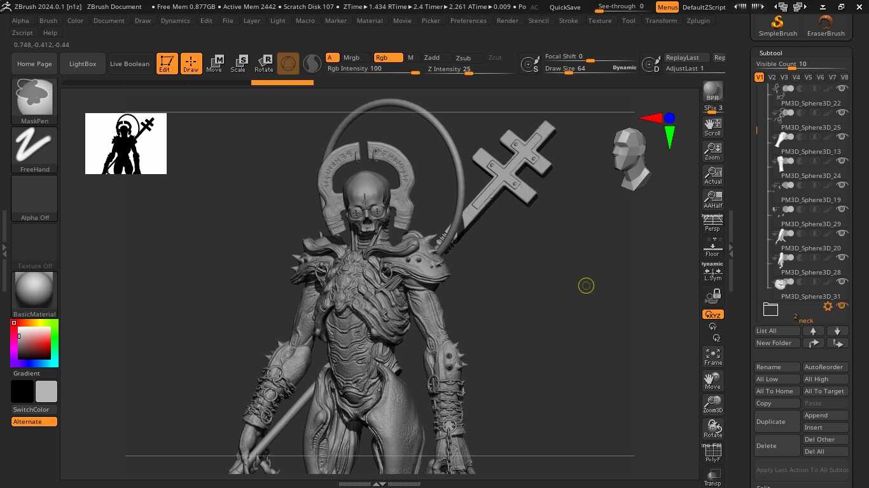Screen dimensions: 869x488
Task: Toggle visibility of PM3D_Sphere3D_13 subtool
Action: click(842, 137)
